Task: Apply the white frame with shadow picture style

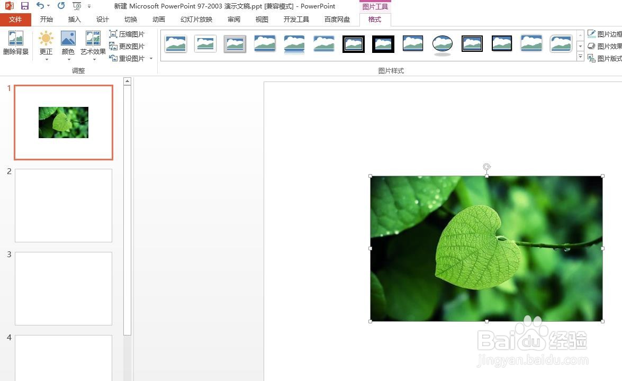Action: pos(205,43)
